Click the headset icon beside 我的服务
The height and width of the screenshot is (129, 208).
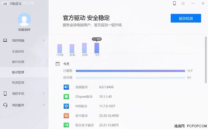tap(5, 105)
